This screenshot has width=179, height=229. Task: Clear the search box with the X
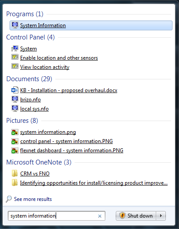(100, 216)
